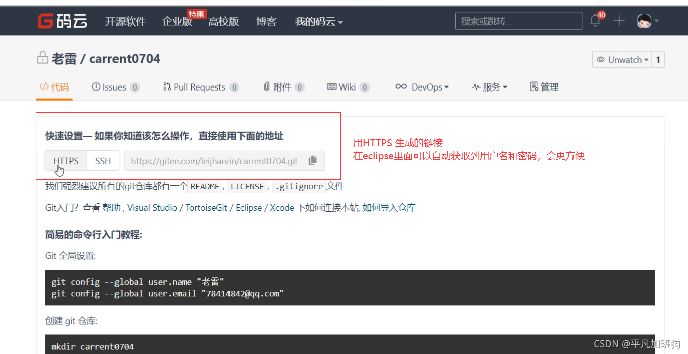This screenshot has width=688, height=354.
Task: Open the notifications bell icon
Action: (595, 21)
